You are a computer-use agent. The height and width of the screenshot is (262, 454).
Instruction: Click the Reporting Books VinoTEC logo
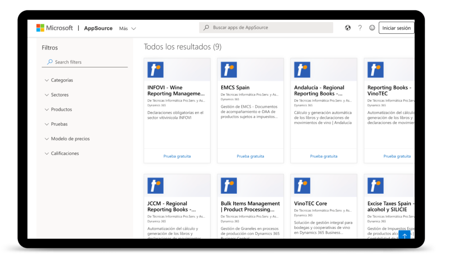376,70
